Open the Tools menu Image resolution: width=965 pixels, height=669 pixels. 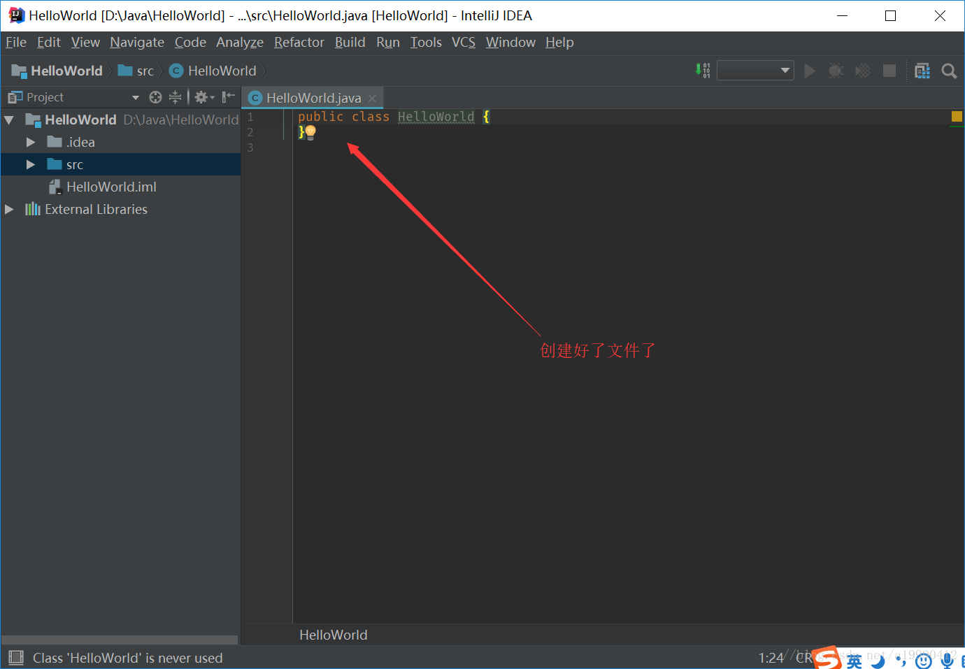point(426,43)
